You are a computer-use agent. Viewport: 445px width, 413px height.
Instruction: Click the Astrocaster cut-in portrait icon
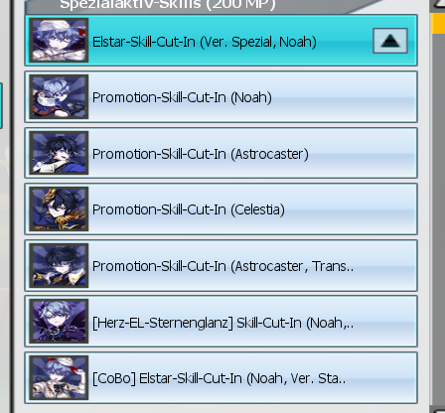pos(59,153)
